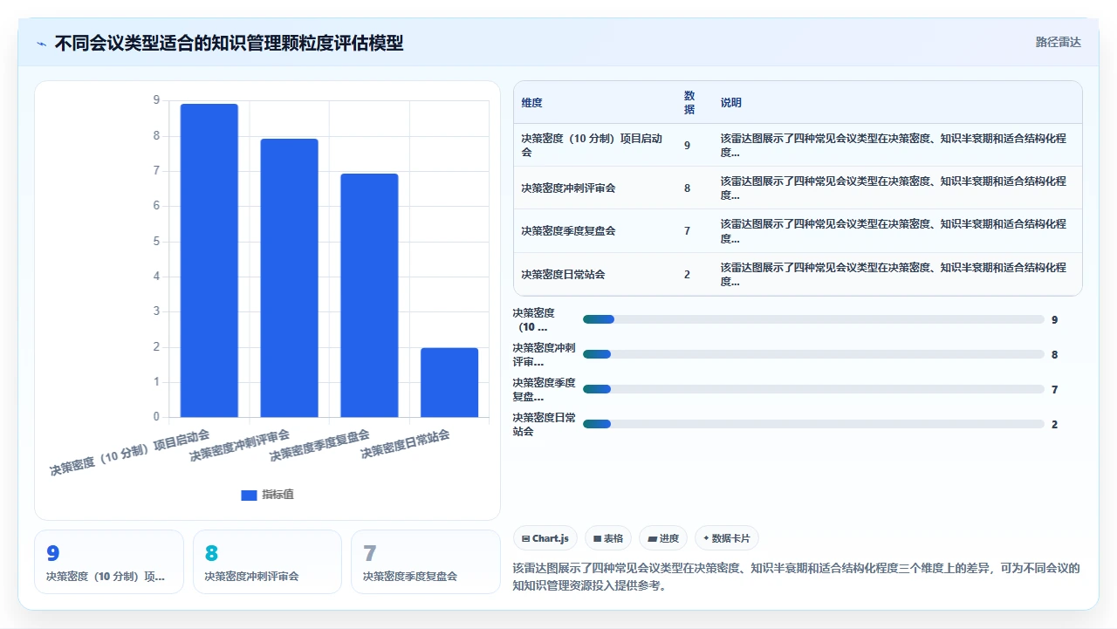Click value 9 in table data column
1117x629 pixels.
(x=687, y=146)
